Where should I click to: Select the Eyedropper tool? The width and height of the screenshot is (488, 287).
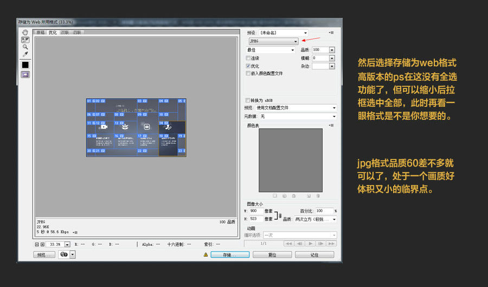pyautogui.click(x=25, y=55)
